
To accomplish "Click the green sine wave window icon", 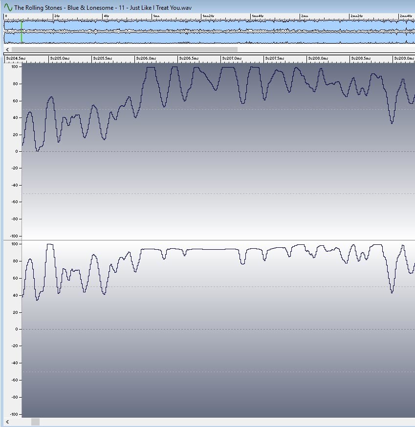I will click(8, 7).
